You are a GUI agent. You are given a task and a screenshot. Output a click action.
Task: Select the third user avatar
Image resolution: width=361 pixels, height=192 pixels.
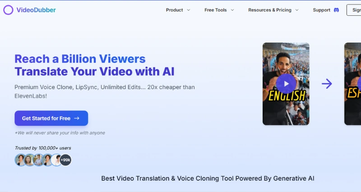pyautogui.click(x=38, y=160)
